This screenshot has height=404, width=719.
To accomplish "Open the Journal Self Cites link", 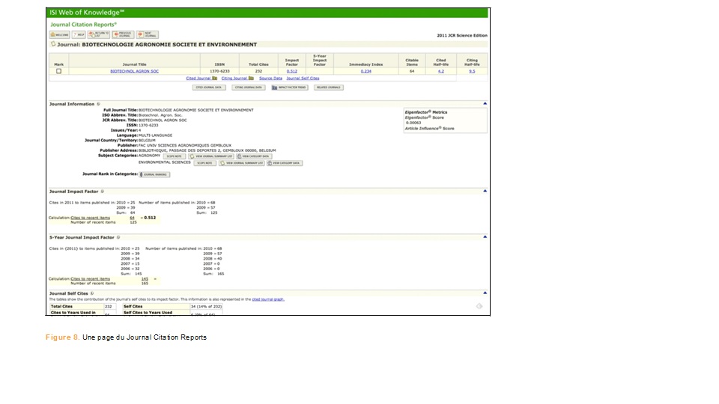I will [303, 78].
